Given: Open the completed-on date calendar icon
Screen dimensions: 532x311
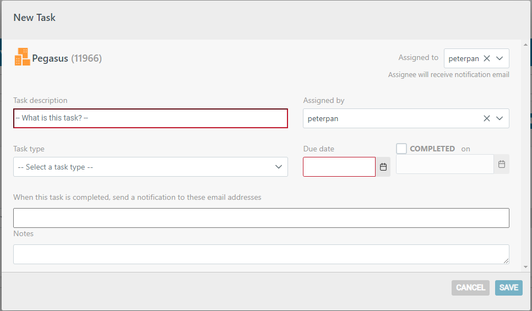Looking at the screenshot, I should coord(502,164).
